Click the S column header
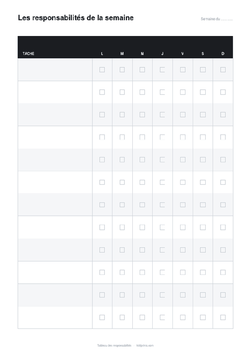This screenshot has height=355, width=251. pyautogui.click(x=203, y=54)
